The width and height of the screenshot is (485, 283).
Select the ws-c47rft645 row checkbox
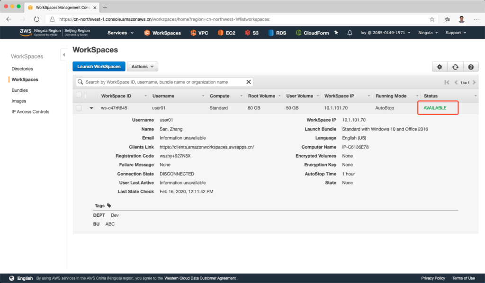pos(79,108)
